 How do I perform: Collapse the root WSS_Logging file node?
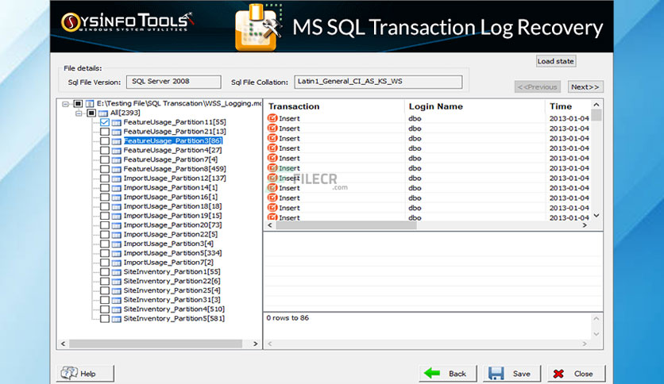[x=65, y=104]
